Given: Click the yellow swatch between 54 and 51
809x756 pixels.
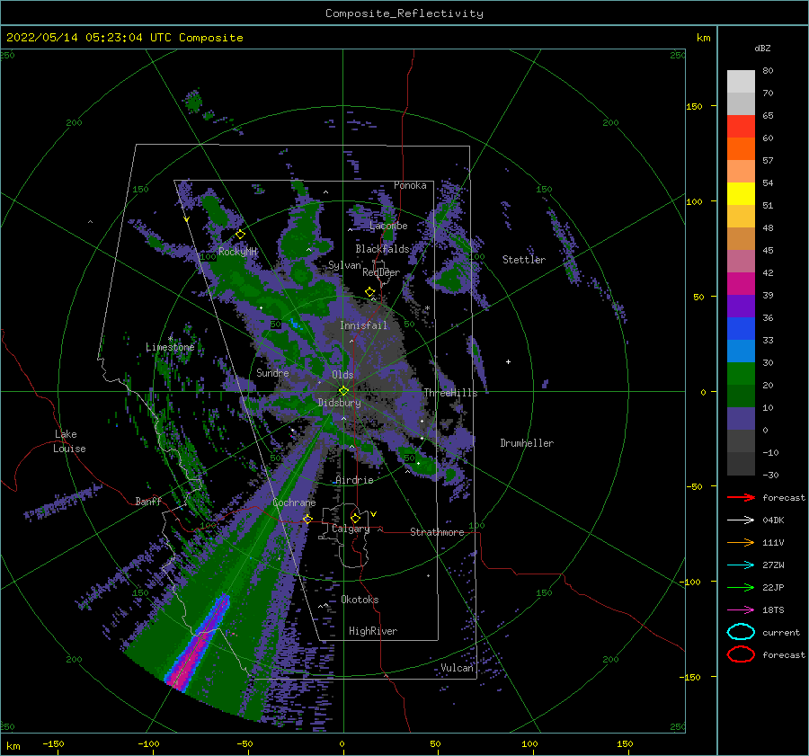Looking at the screenshot, I should pos(741,194).
